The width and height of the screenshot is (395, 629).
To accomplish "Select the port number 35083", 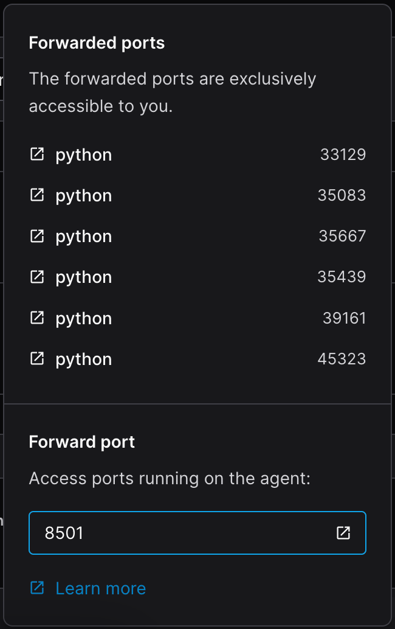I will tap(342, 195).
